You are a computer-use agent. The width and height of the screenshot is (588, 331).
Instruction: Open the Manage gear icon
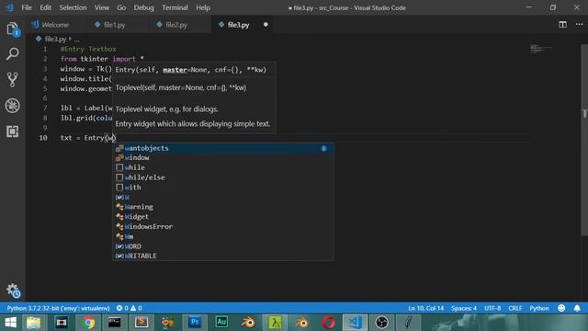click(13, 291)
